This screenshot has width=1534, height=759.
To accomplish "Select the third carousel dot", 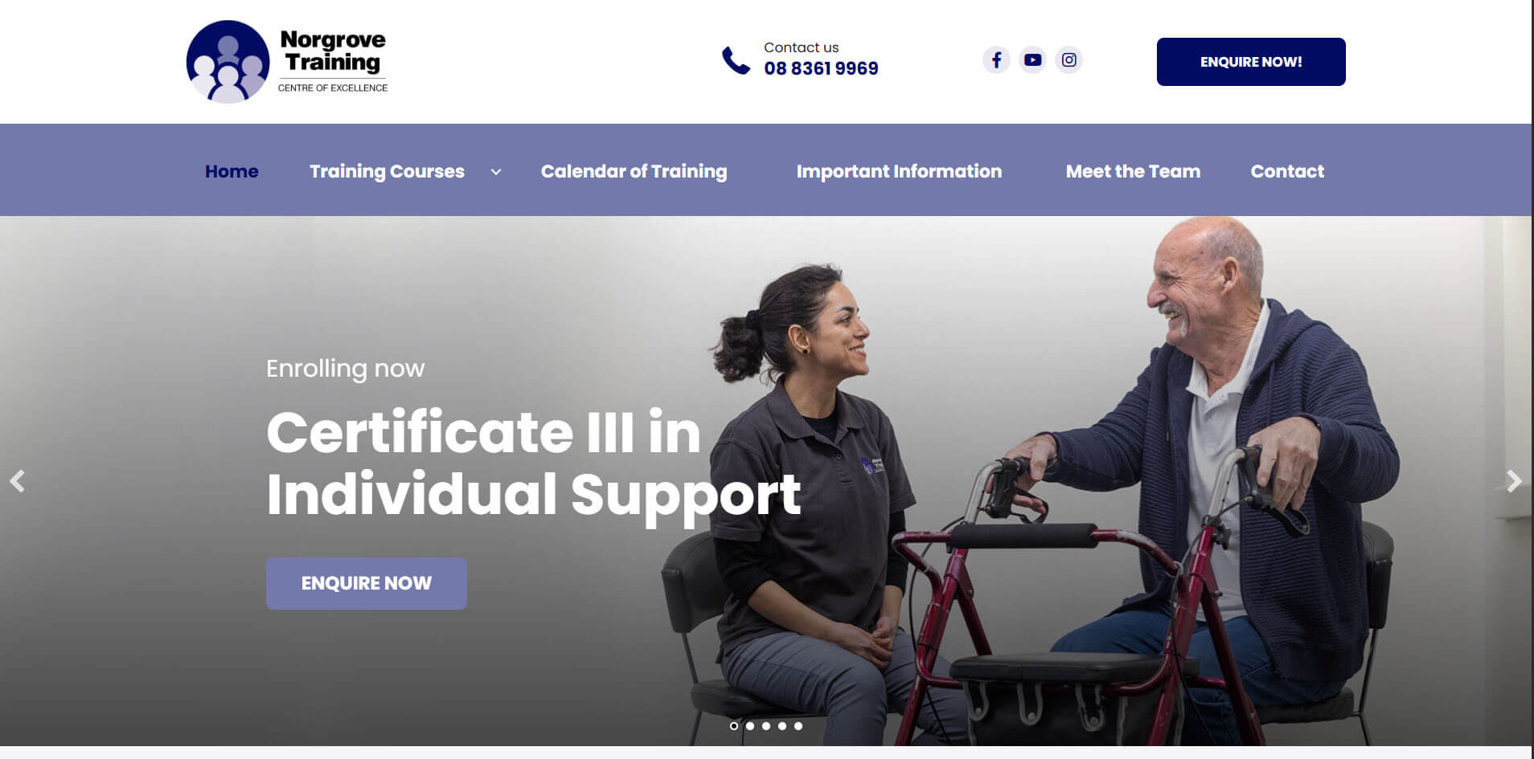I will 766,726.
